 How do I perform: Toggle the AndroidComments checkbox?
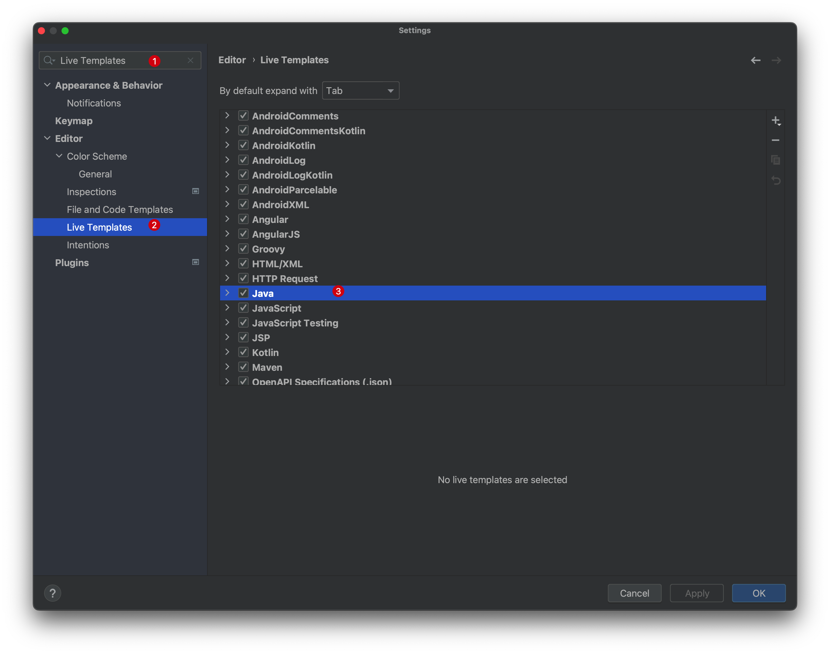tap(243, 115)
